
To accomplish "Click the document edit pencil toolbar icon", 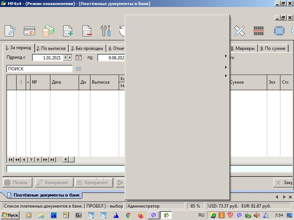I will pos(10,31).
